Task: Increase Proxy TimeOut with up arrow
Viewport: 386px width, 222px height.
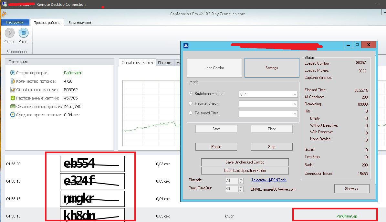Action: [241, 187]
